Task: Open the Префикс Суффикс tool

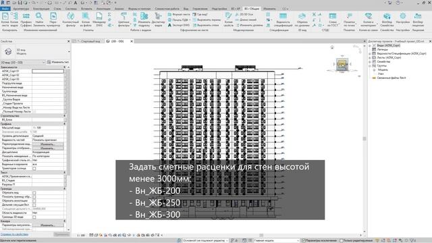Action: pyautogui.click(x=26, y=20)
